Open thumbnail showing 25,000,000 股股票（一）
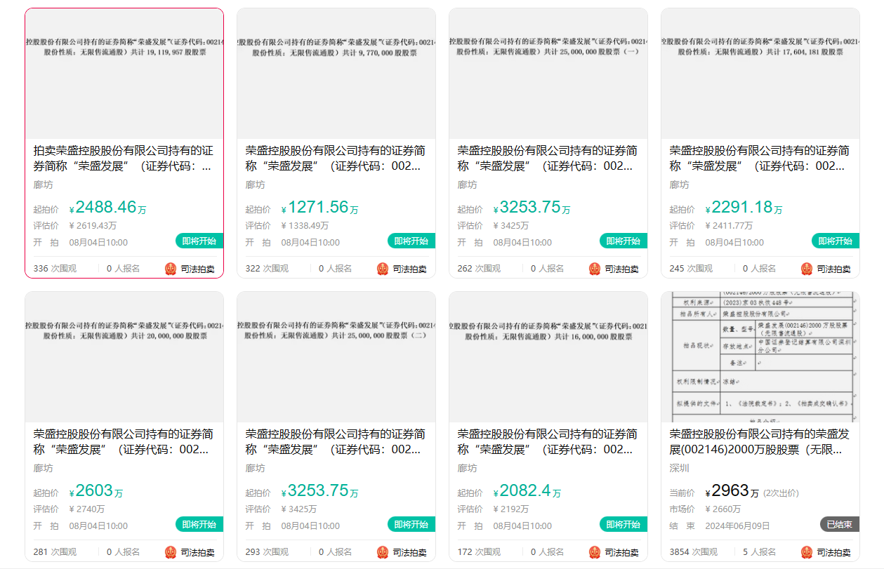Viewport: 884px width, 569px height. click(x=548, y=74)
